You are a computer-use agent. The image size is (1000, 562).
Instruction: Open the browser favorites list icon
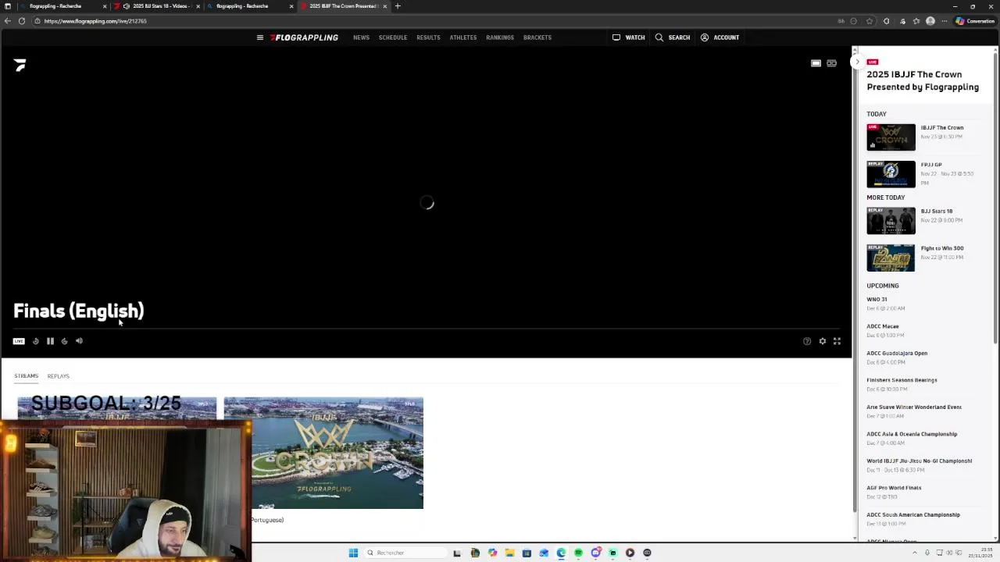(x=916, y=21)
